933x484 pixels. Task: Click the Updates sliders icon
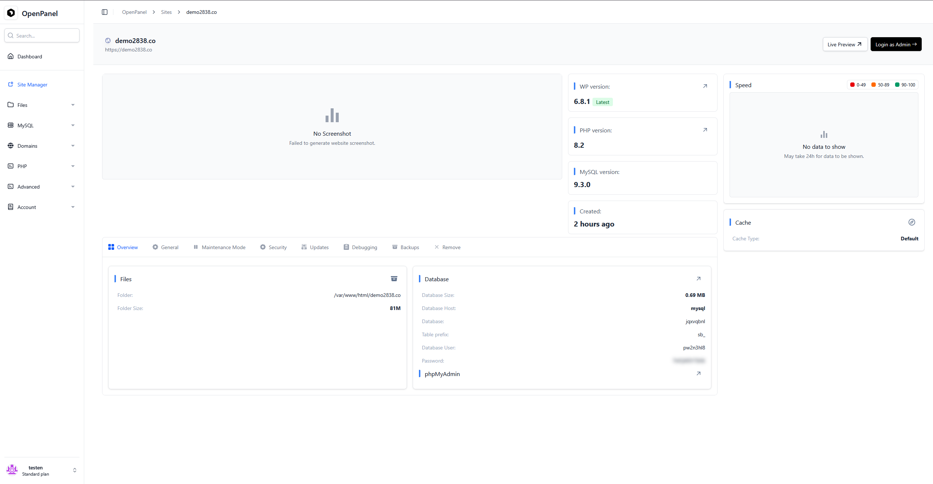tap(304, 247)
